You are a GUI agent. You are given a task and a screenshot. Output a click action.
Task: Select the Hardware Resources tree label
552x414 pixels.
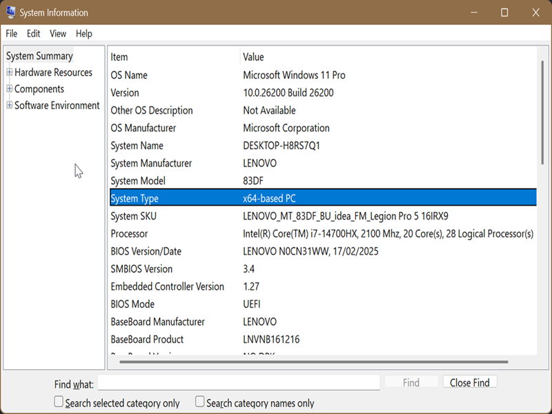(54, 72)
